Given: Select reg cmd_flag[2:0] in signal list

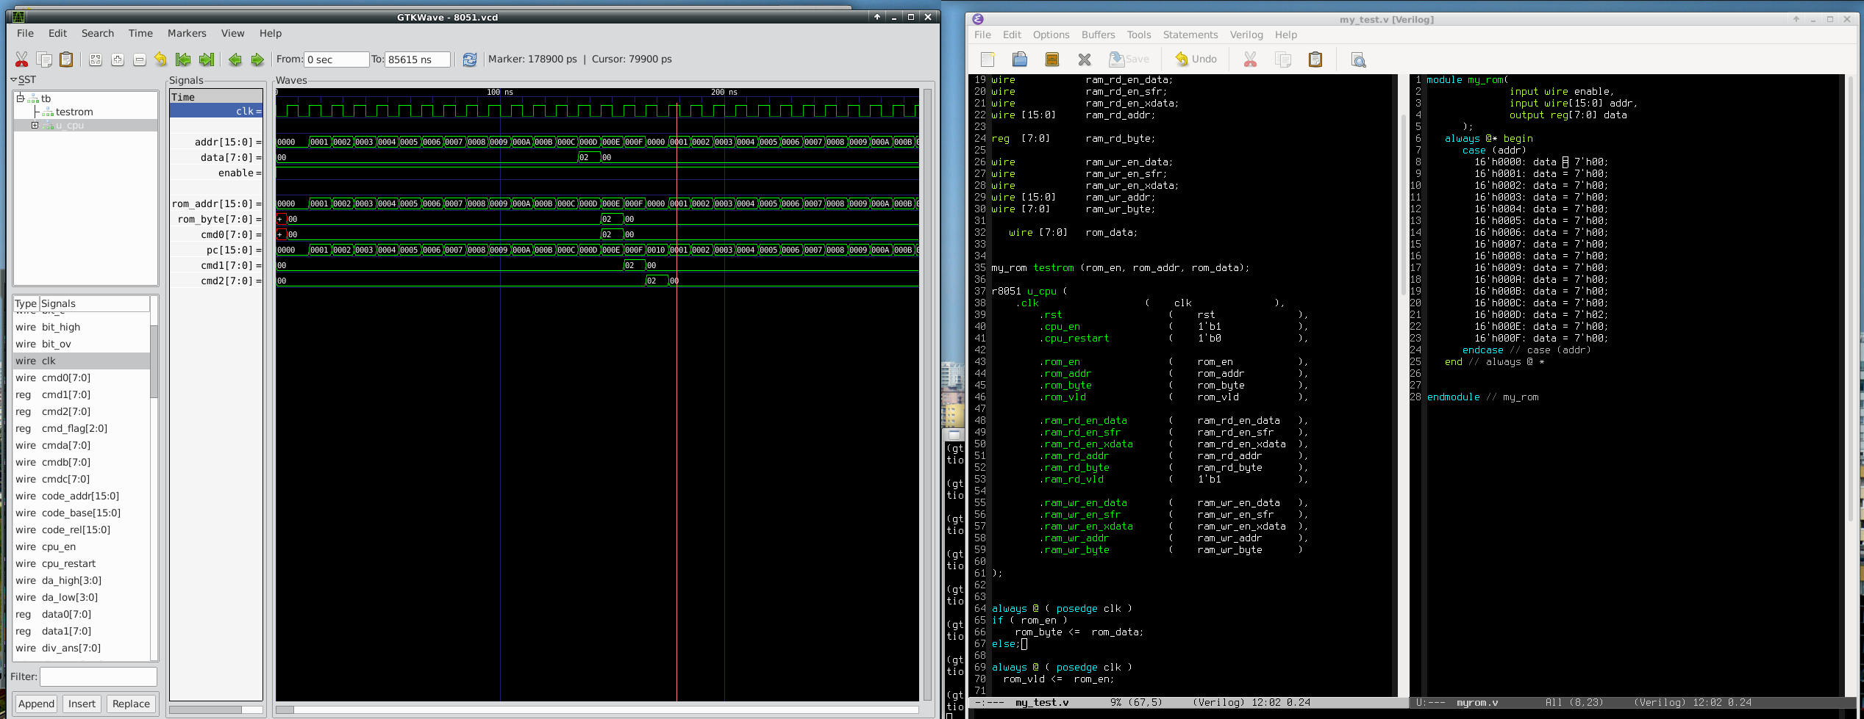Looking at the screenshot, I should click(81, 428).
